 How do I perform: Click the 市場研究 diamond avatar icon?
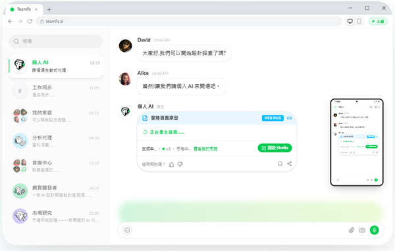coord(20,216)
